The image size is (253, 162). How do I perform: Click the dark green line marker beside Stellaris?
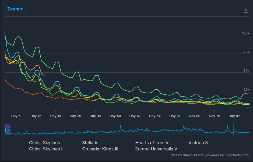pyautogui.click(x=79, y=143)
